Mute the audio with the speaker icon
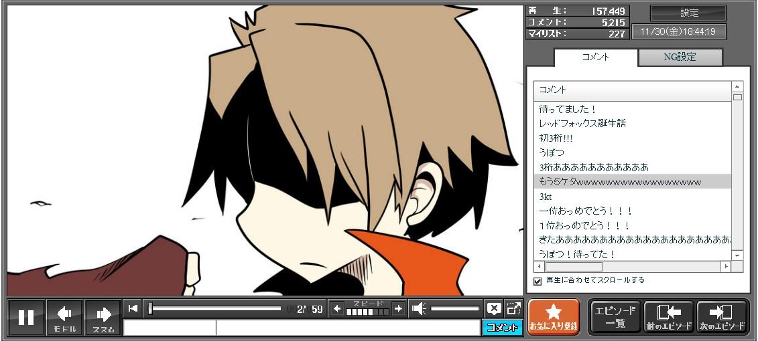This screenshot has width=758, height=341. click(419, 308)
